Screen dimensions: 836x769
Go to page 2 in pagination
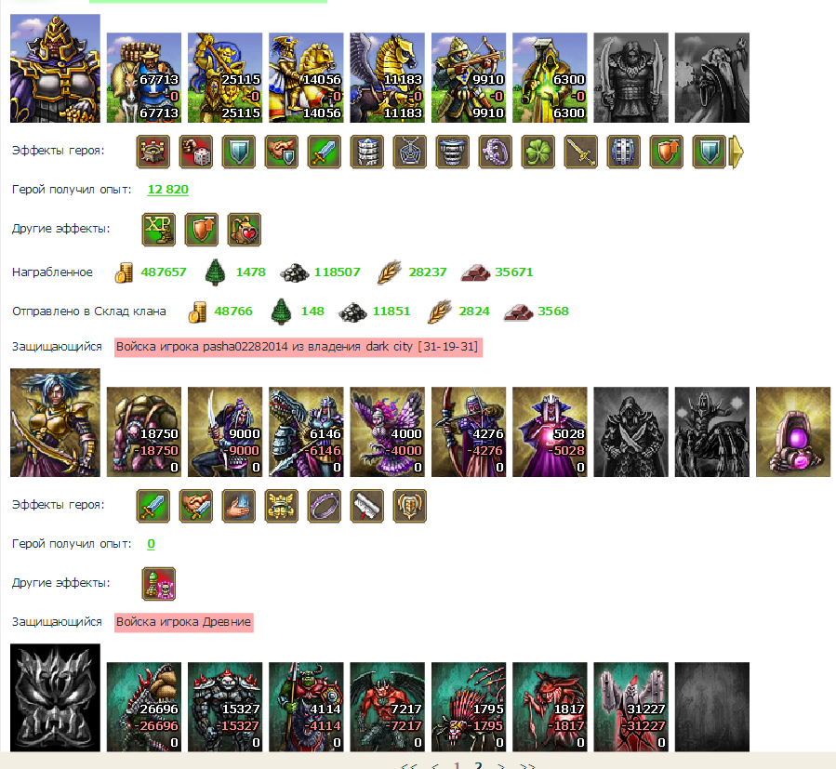tap(478, 765)
